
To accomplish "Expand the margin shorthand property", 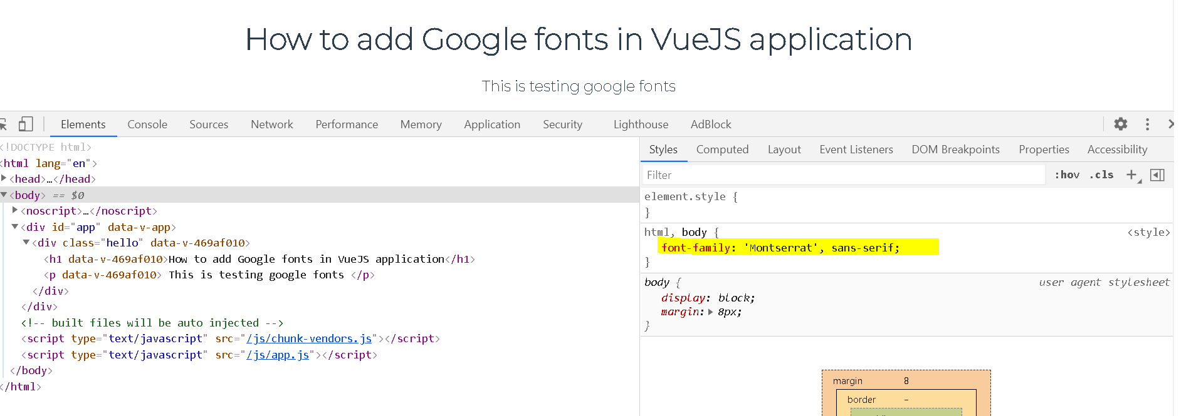I will (x=710, y=312).
